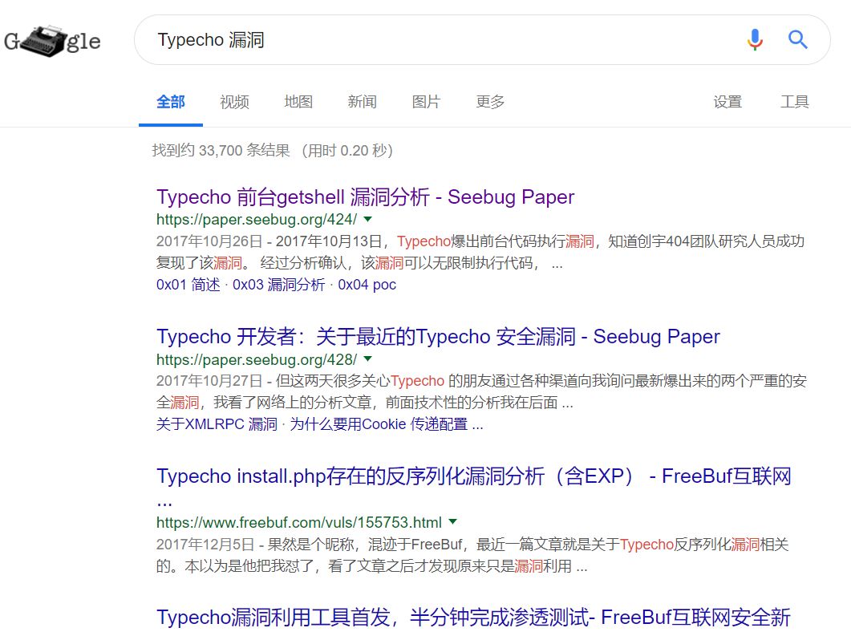Click URL https://www.freebuf.com/vuls/155753.html
This screenshot has height=636, width=851.
pos(299,522)
